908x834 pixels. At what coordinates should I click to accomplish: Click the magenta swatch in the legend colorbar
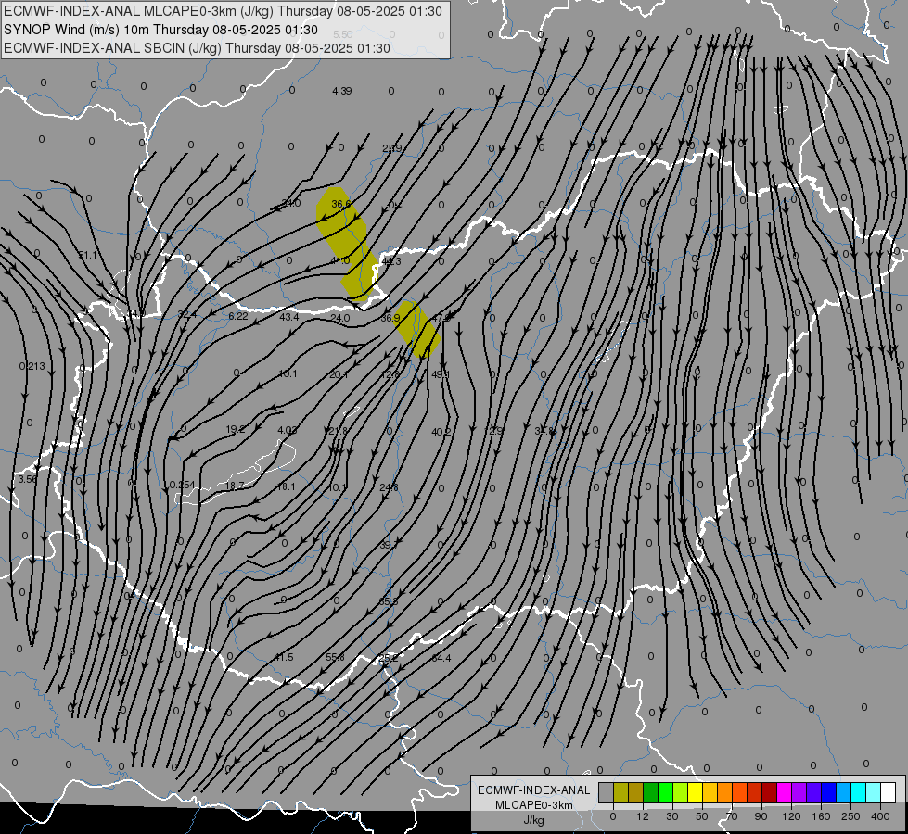(x=784, y=792)
